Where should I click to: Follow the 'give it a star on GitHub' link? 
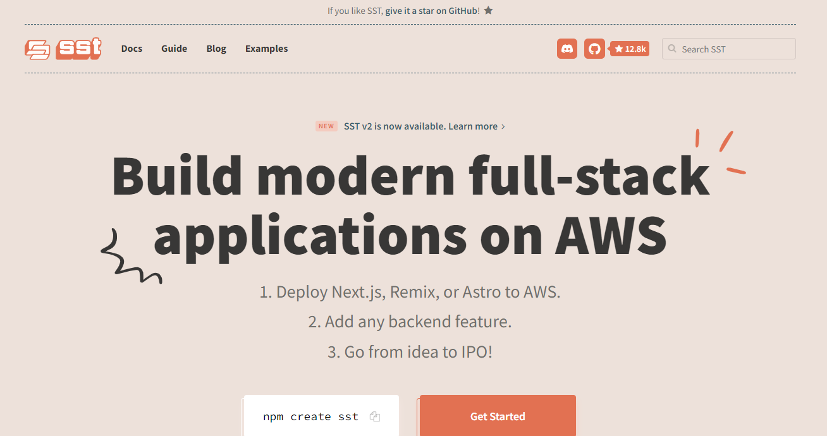432,11
